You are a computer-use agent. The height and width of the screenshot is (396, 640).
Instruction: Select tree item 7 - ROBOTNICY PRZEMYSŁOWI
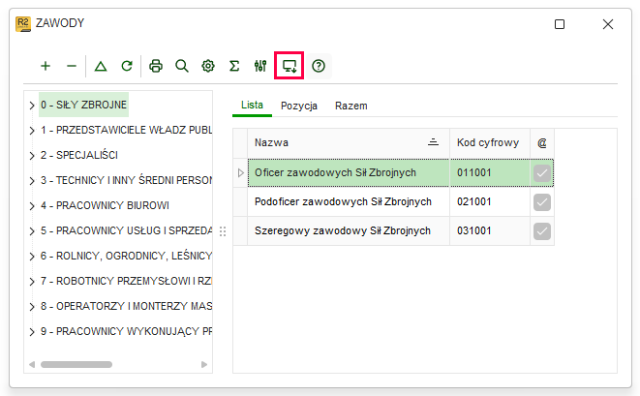[x=126, y=281]
